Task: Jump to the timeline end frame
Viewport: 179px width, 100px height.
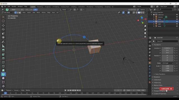Action: click(x=80, y=90)
